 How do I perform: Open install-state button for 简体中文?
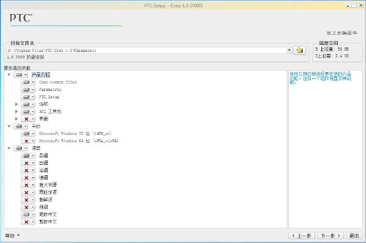[28, 214]
